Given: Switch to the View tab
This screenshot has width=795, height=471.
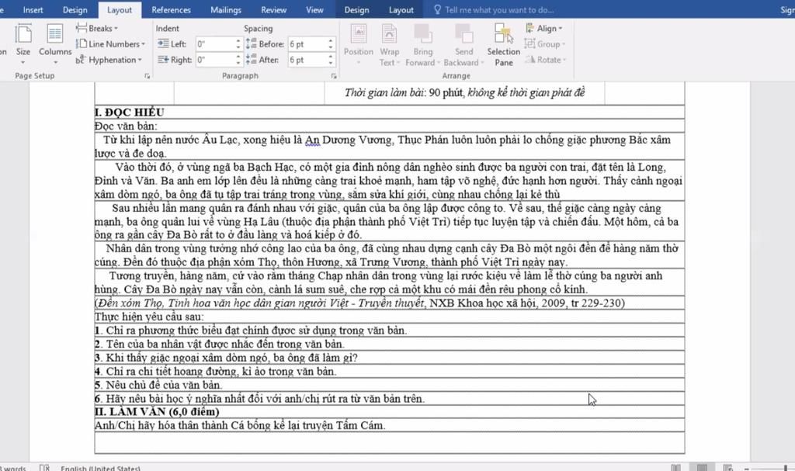Looking at the screenshot, I should pos(314,9).
